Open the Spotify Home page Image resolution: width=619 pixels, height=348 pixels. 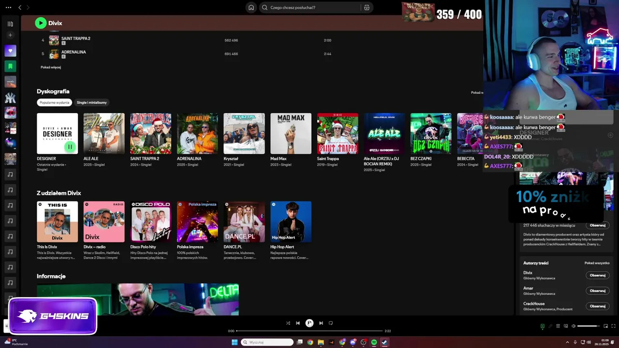click(251, 7)
